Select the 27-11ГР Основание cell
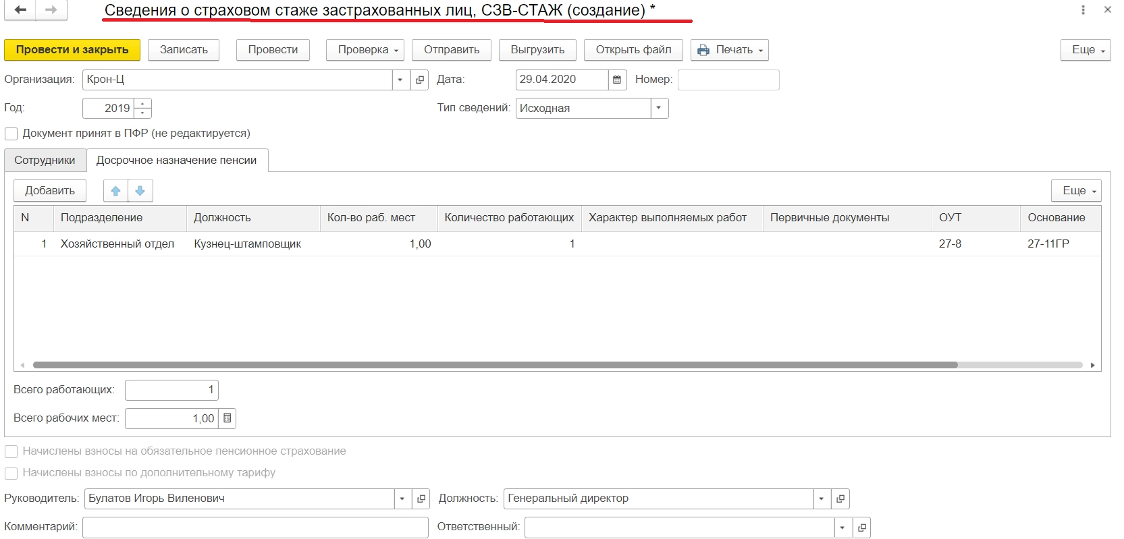 (1061, 244)
